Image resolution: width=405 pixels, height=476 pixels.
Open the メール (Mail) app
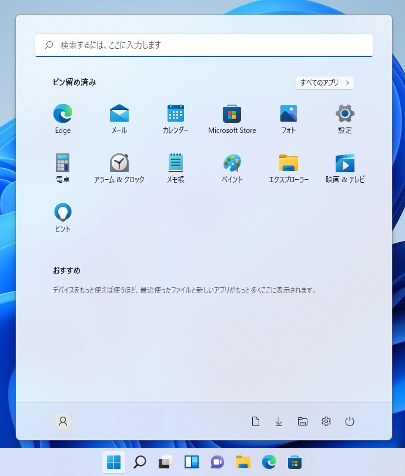click(119, 119)
